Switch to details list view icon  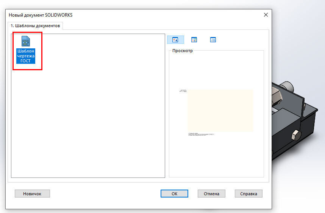tap(213, 40)
